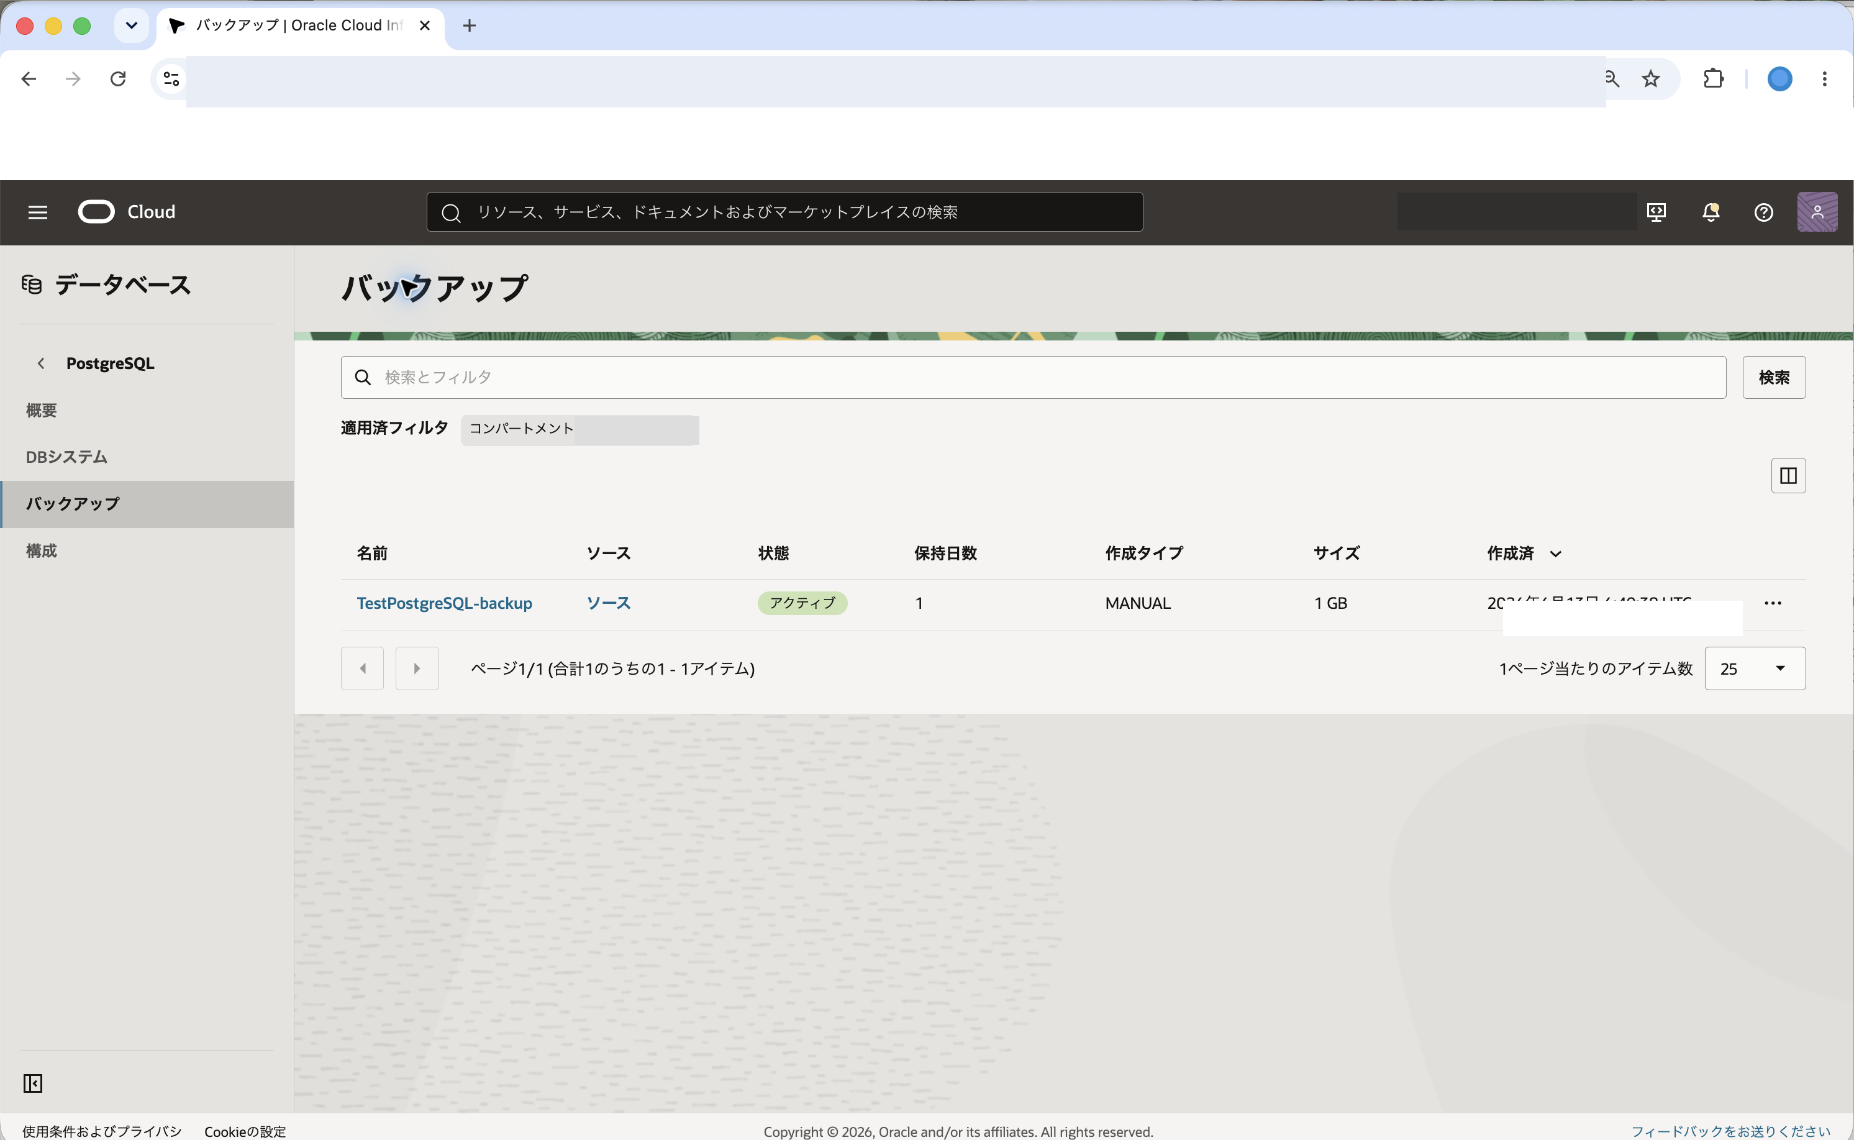The width and height of the screenshot is (1854, 1140).
Task: Open items-per-page dropdown showing 25
Action: coord(1755,668)
